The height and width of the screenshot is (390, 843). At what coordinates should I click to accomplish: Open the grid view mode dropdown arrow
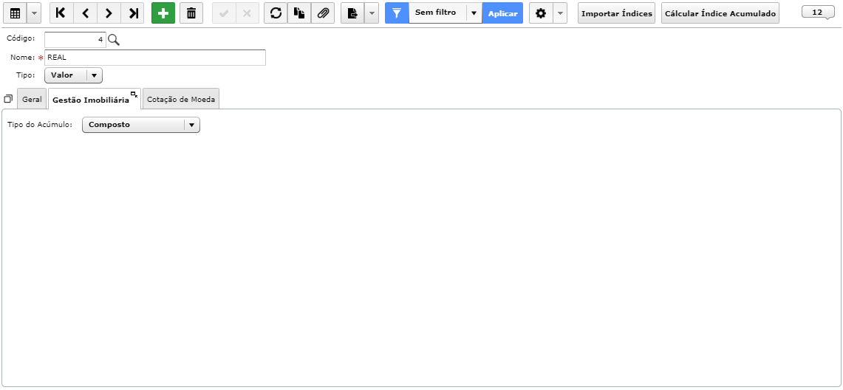pos(33,13)
